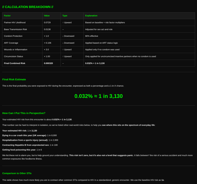Select 'Applied based on ART status logic'
Viewport: 197px width, 184px height.
tap(101, 43)
